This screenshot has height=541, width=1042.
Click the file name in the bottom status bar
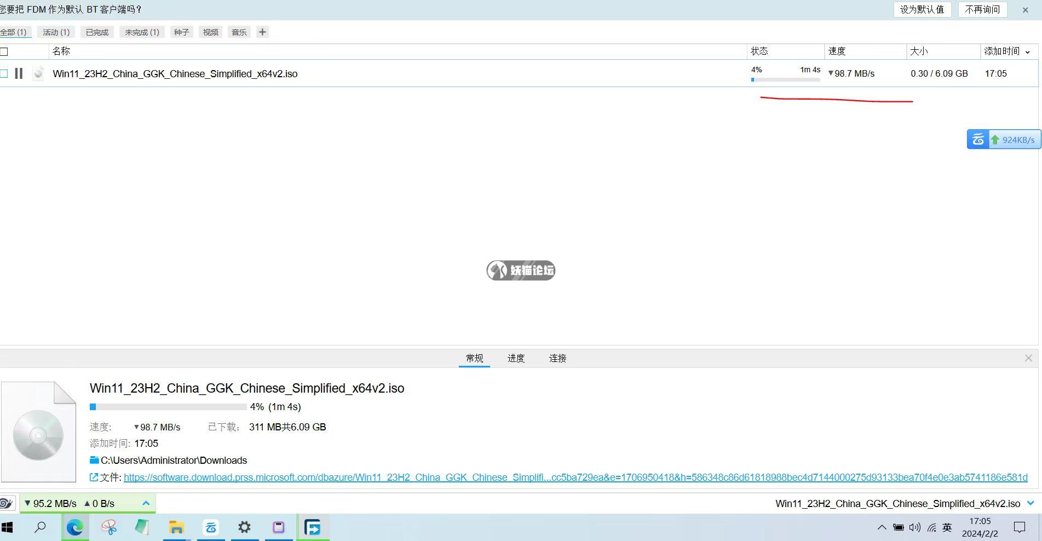pyautogui.click(x=898, y=504)
